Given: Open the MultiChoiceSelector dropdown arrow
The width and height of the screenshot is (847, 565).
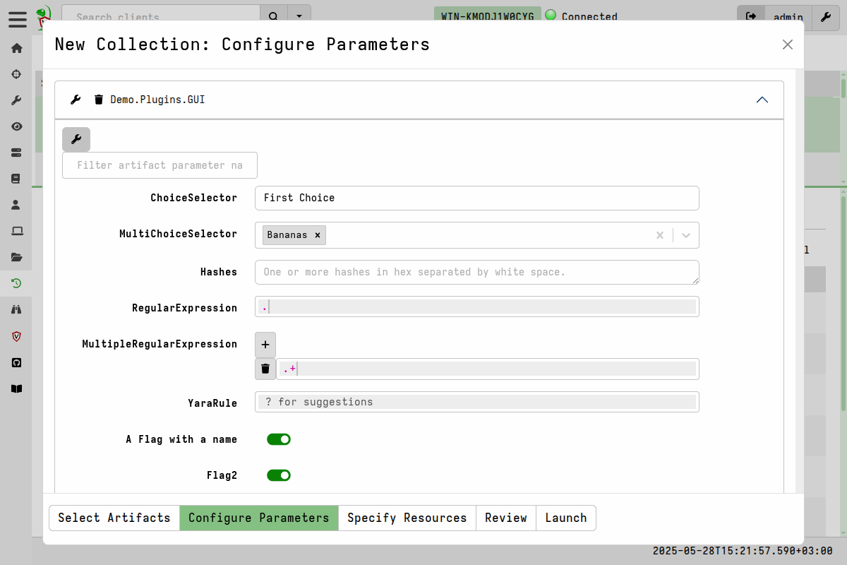Looking at the screenshot, I should [685, 235].
